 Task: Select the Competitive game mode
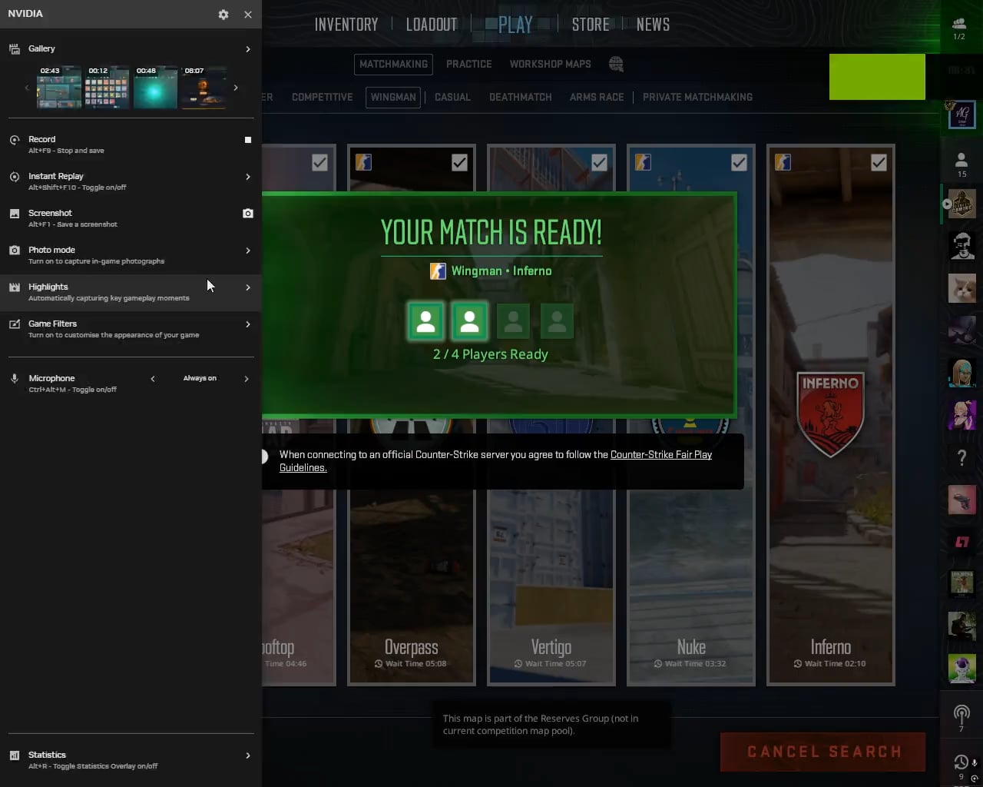323,98
